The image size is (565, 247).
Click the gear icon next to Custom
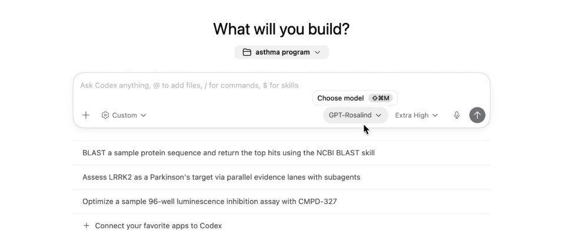click(105, 115)
